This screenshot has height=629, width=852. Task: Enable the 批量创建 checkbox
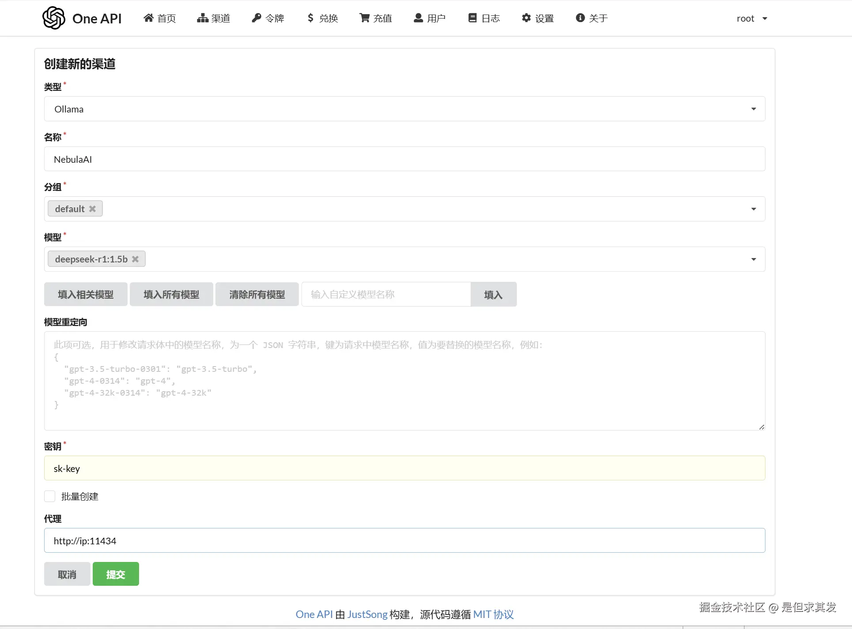(x=50, y=496)
